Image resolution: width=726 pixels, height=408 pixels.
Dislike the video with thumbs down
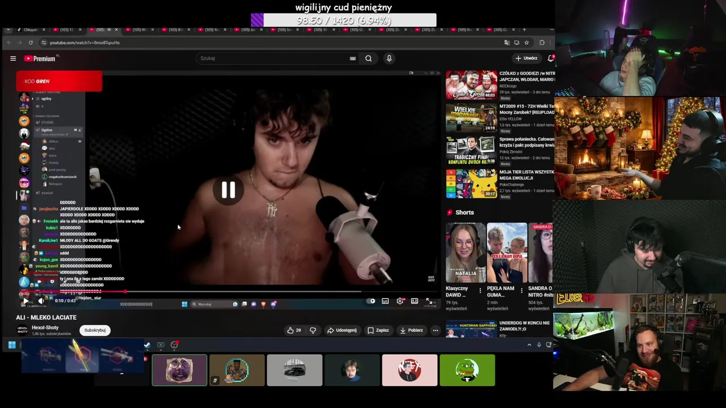313,330
